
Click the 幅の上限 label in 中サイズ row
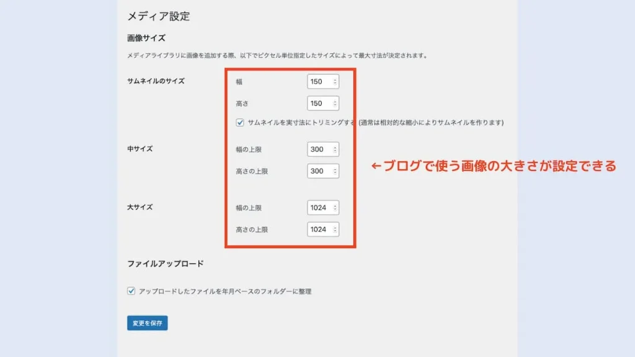pos(249,149)
